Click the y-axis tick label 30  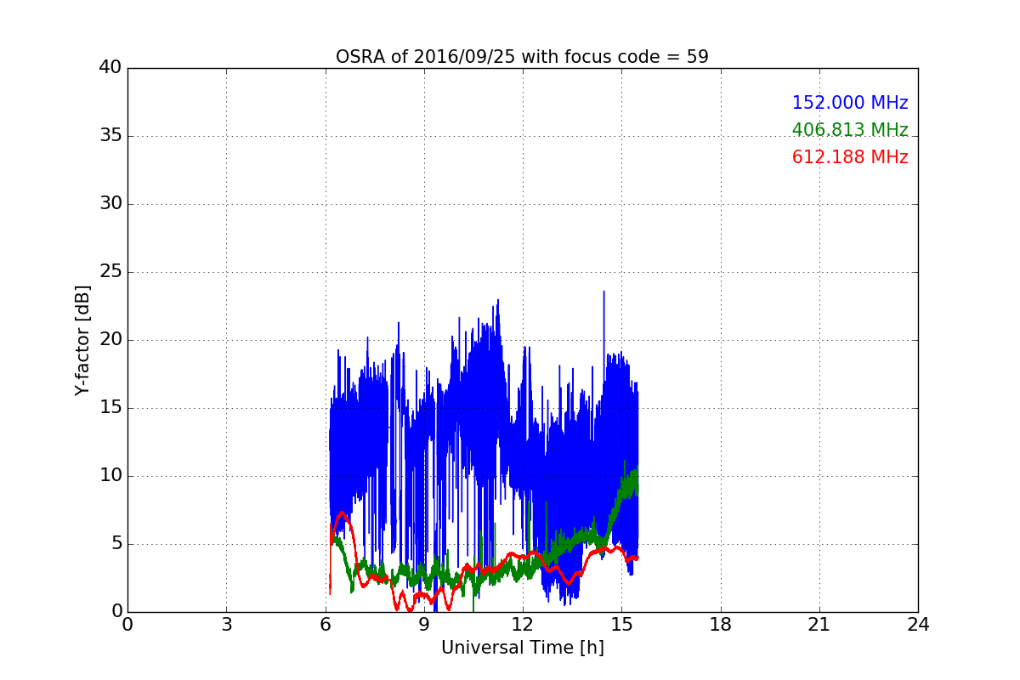point(110,204)
